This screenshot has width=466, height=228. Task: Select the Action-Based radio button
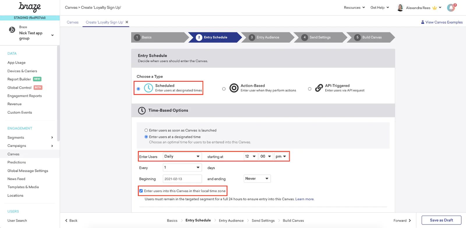pos(224,89)
